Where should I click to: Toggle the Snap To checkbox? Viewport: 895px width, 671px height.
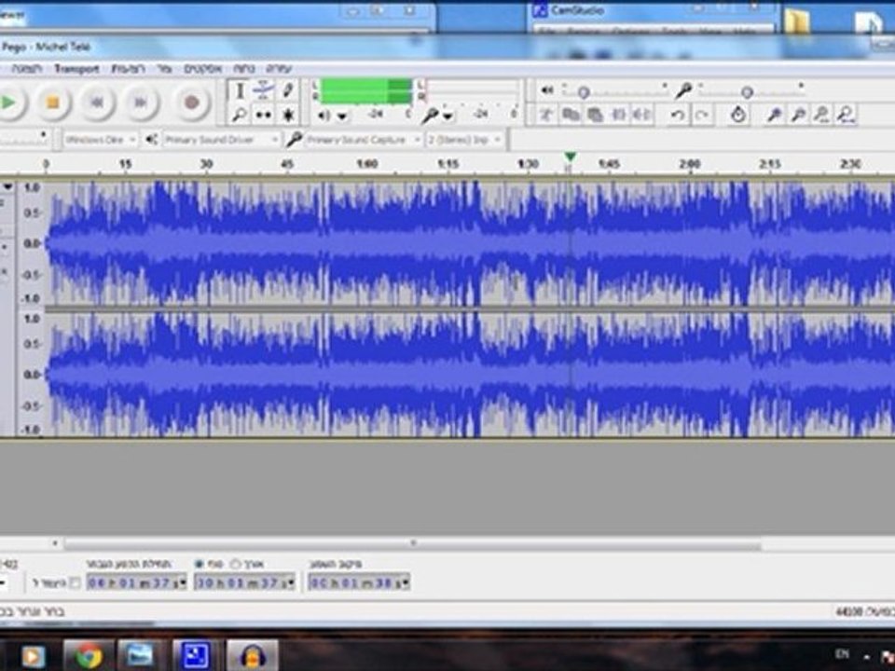76,582
